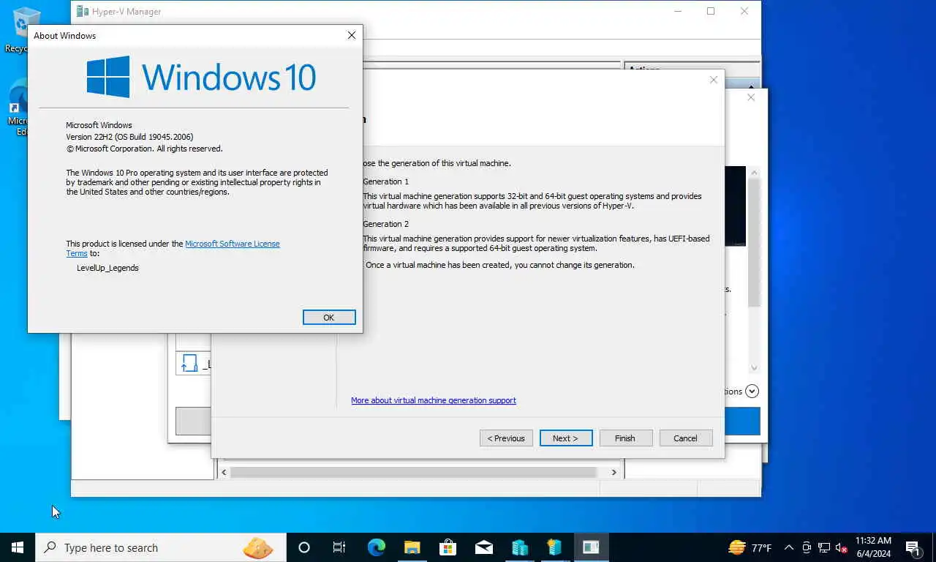
Task: Click the vertical scrollbar down arrow
Action: pyautogui.click(x=754, y=368)
